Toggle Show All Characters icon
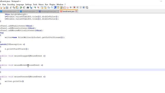Image resolution: width=165 pixels, height=93 pixels. coord(52,7)
